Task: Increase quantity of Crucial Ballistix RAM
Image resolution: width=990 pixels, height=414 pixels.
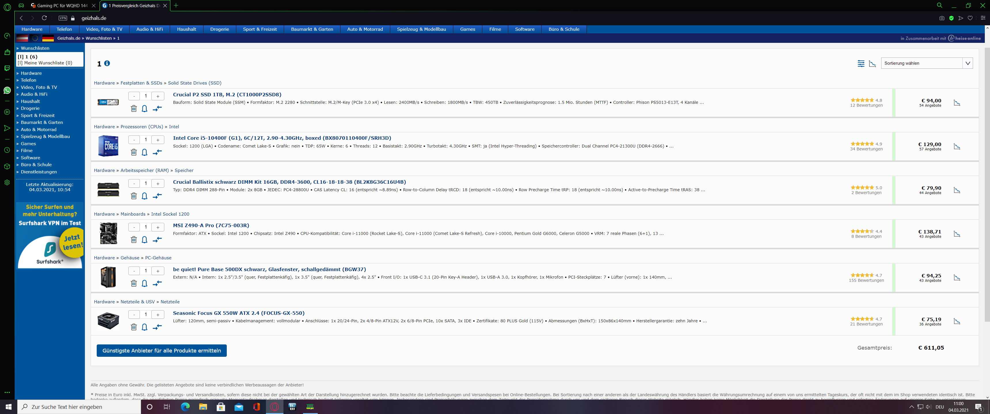Action: point(158,184)
